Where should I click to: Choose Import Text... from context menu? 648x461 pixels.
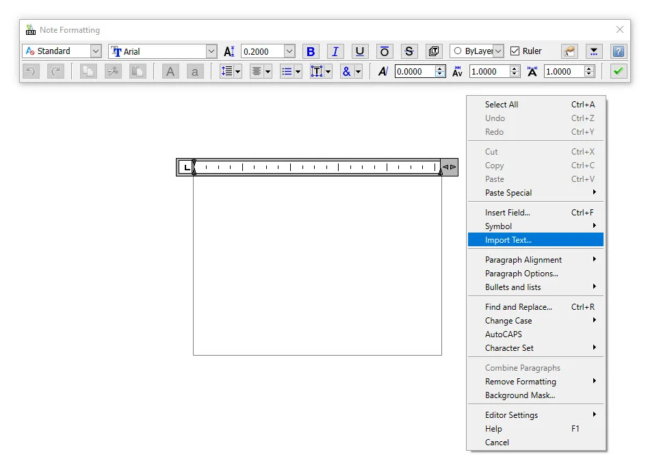(508, 240)
